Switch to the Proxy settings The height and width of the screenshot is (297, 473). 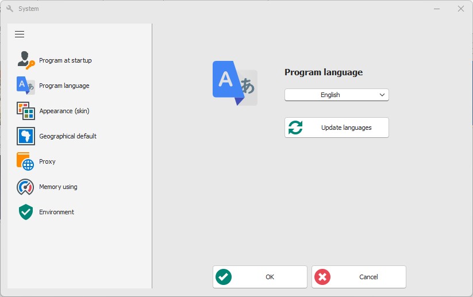[47, 161]
